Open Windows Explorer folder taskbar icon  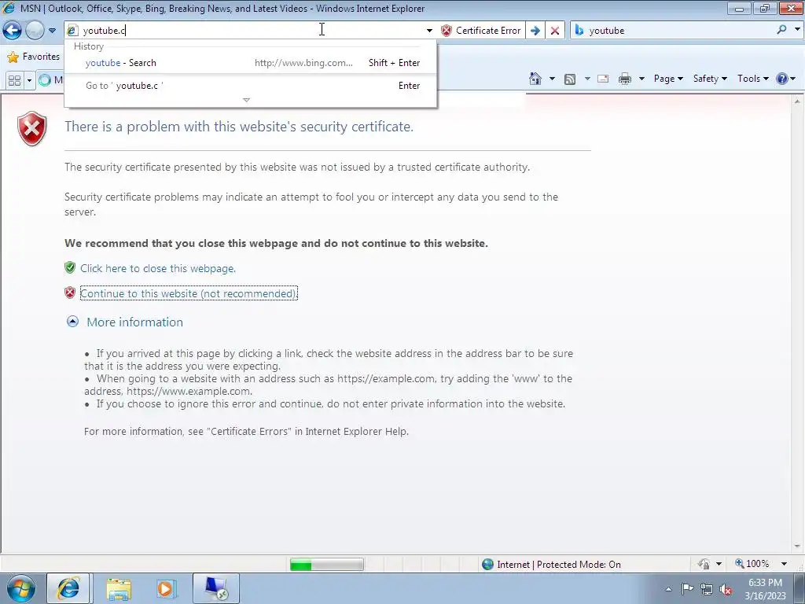coord(119,589)
